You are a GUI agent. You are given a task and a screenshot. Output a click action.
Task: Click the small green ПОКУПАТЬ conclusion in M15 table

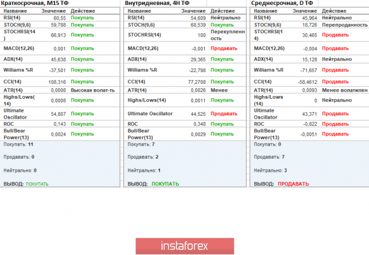click(x=37, y=184)
